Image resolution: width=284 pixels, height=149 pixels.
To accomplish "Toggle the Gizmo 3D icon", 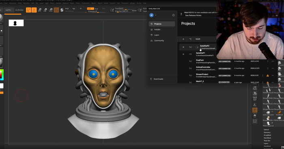I will (56, 10).
